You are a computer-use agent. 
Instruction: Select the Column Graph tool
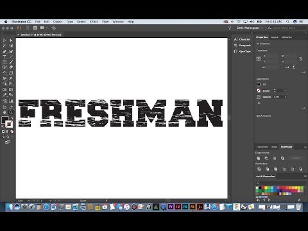pyautogui.click(x=11, y=101)
